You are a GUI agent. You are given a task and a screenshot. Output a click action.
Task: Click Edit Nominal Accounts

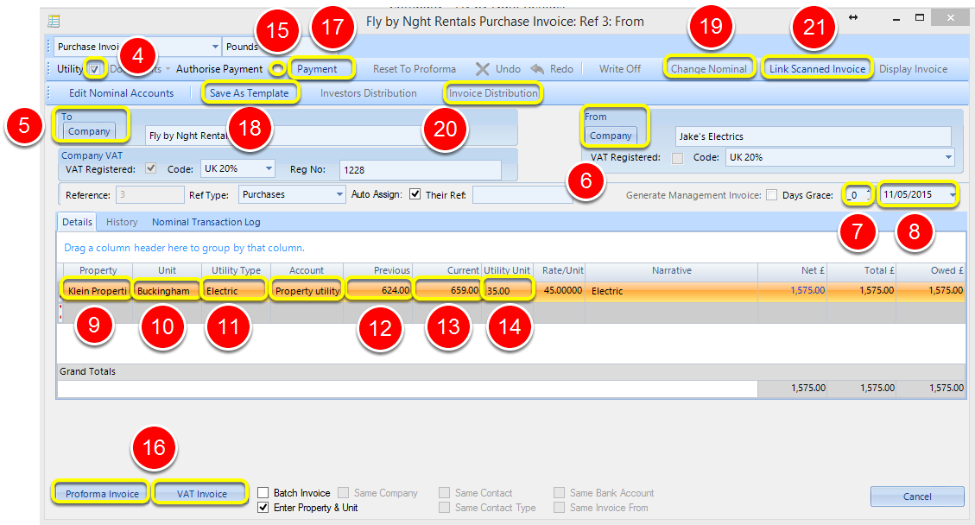(121, 93)
